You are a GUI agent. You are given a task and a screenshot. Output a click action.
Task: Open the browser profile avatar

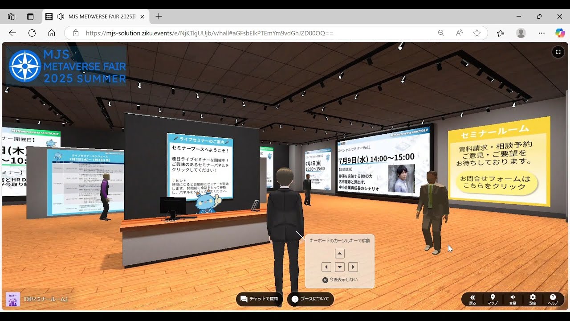coord(521,33)
